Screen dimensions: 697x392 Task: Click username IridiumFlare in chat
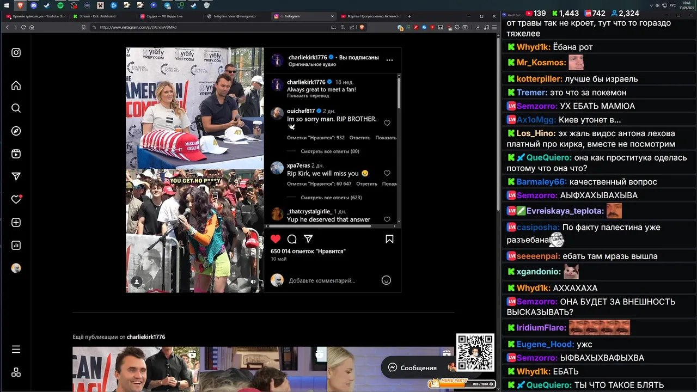click(x=541, y=328)
